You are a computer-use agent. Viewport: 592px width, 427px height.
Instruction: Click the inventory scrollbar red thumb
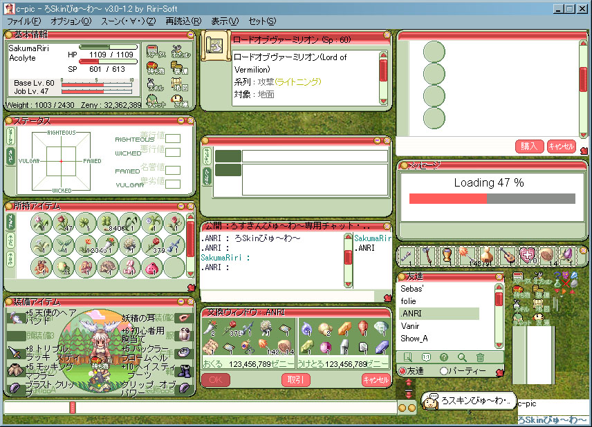click(190, 240)
